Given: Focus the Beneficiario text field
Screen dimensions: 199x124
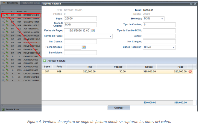Looking at the screenshot, I should point(80,53).
